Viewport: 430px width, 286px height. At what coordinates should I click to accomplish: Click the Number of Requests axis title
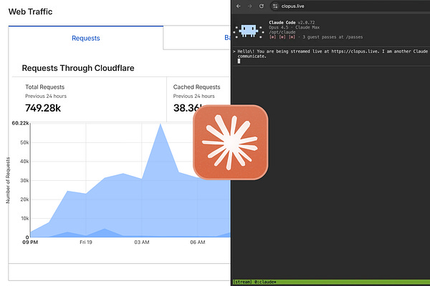(x=8, y=180)
